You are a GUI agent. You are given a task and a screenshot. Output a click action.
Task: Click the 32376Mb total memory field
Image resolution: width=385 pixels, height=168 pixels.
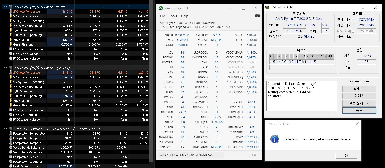tap(366, 20)
